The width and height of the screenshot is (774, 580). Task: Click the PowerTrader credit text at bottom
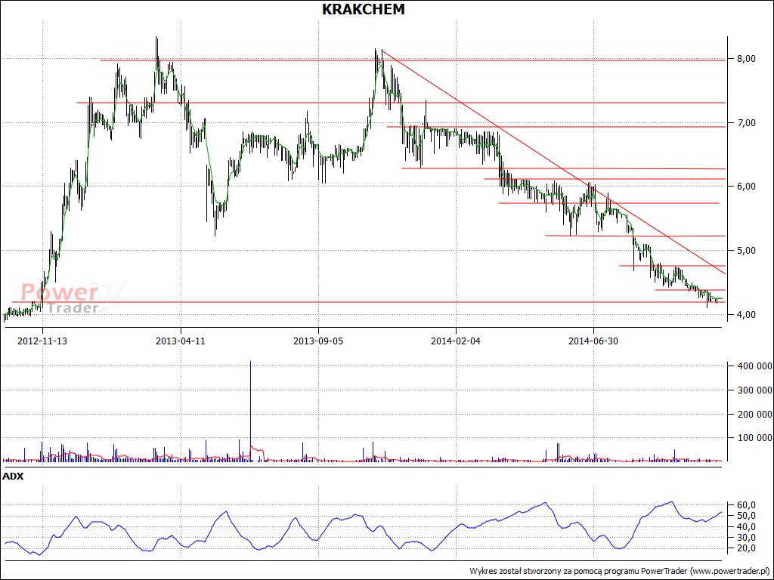click(618, 571)
